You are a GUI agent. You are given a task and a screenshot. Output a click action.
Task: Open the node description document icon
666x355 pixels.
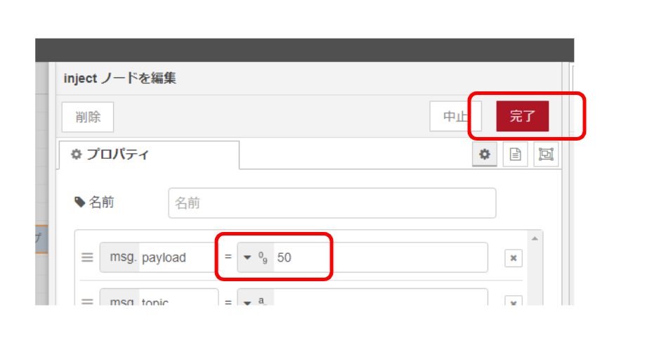pyautogui.click(x=515, y=155)
